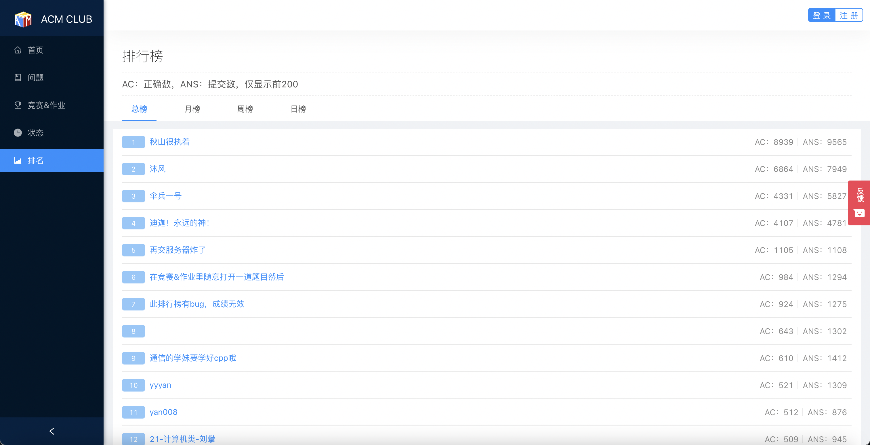Image resolution: width=870 pixels, height=445 pixels.
Task: Open user profile 秋山很执着
Action: [169, 142]
